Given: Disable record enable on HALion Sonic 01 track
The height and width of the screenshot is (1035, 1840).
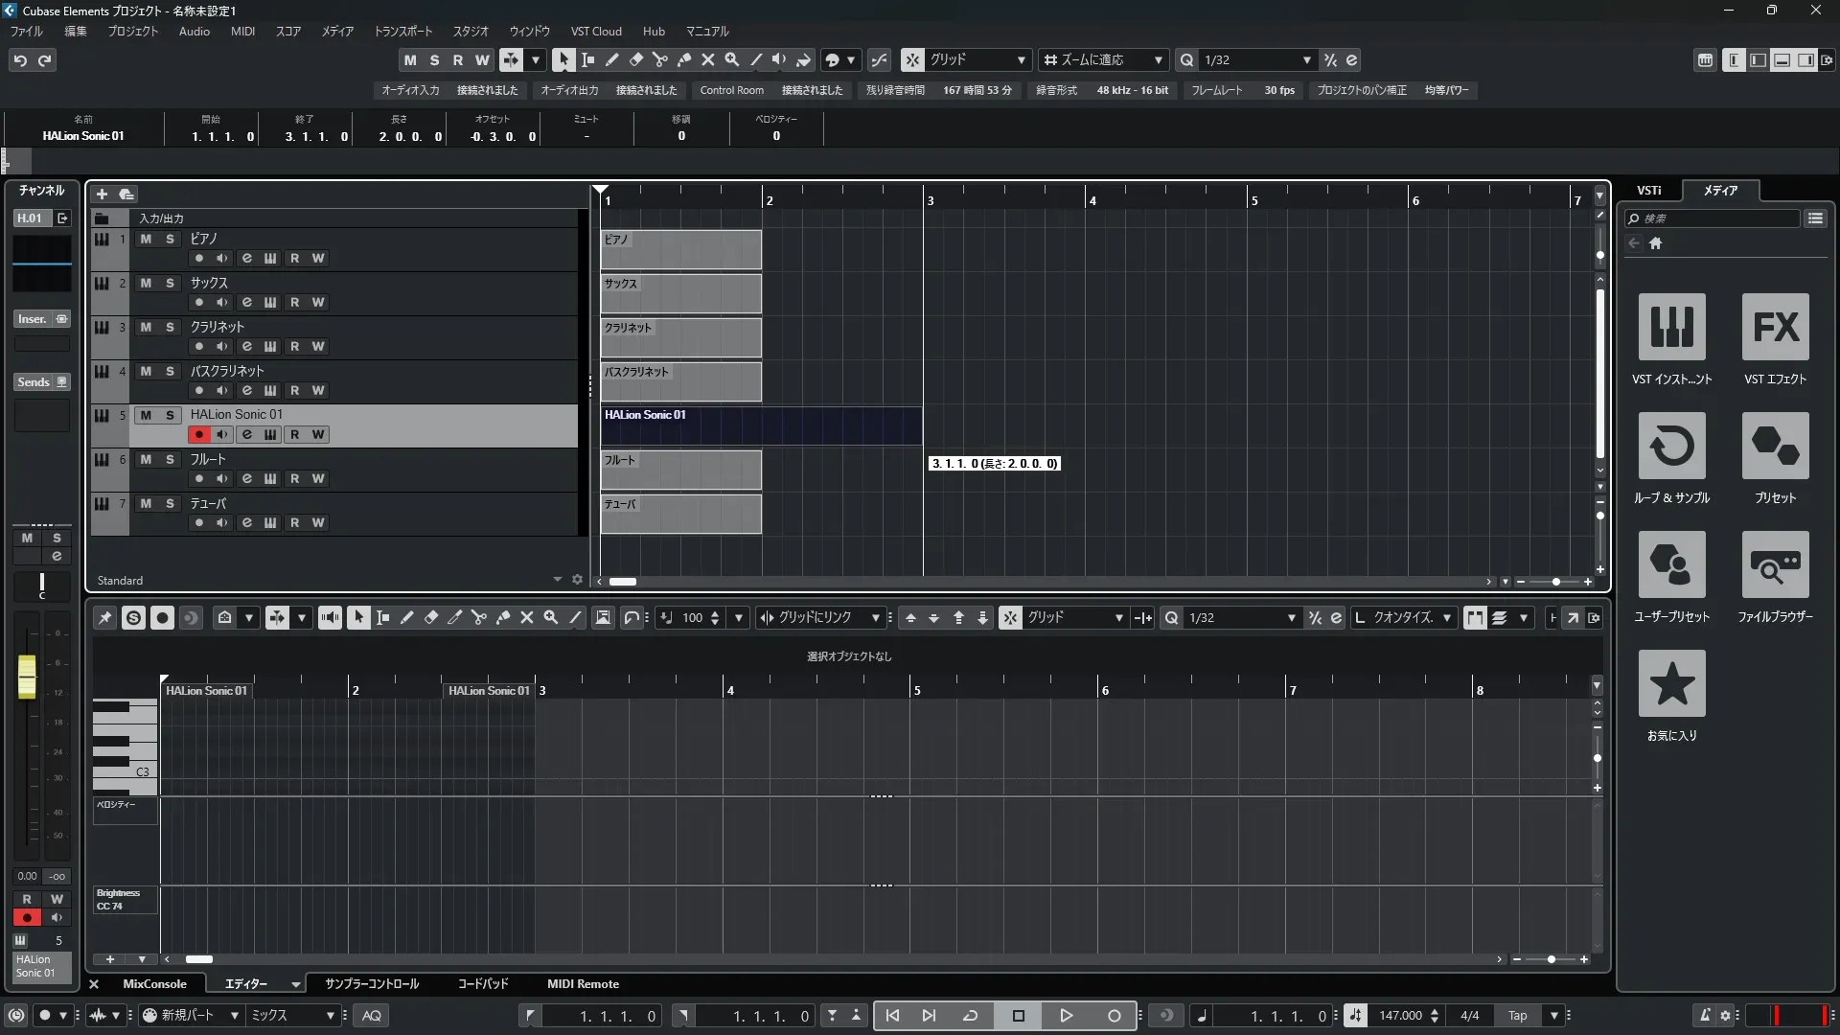Looking at the screenshot, I should pos(198,435).
